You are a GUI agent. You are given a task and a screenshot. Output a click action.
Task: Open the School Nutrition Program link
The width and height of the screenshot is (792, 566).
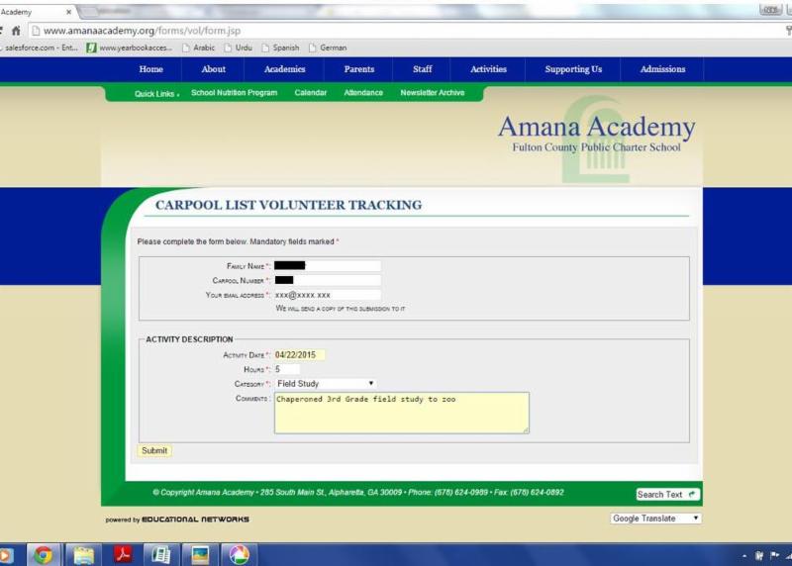point(234,93)
